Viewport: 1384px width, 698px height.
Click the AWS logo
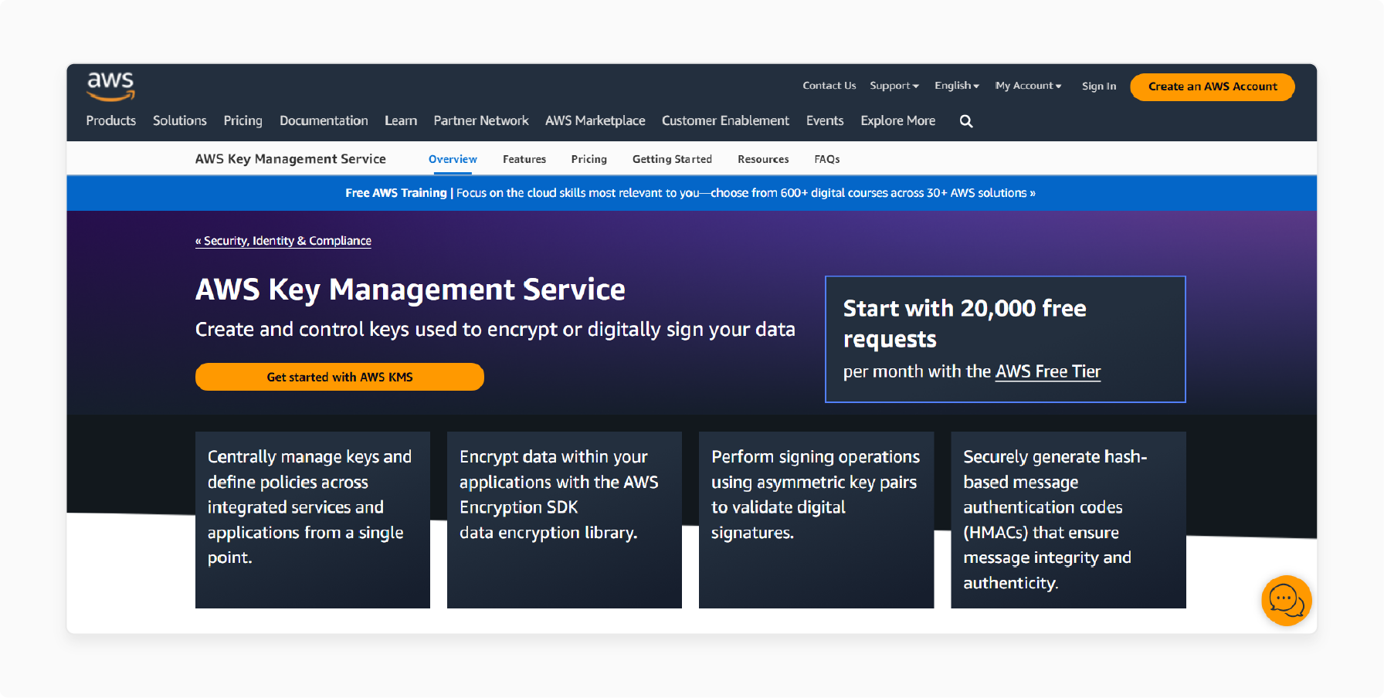click(110, 86)
